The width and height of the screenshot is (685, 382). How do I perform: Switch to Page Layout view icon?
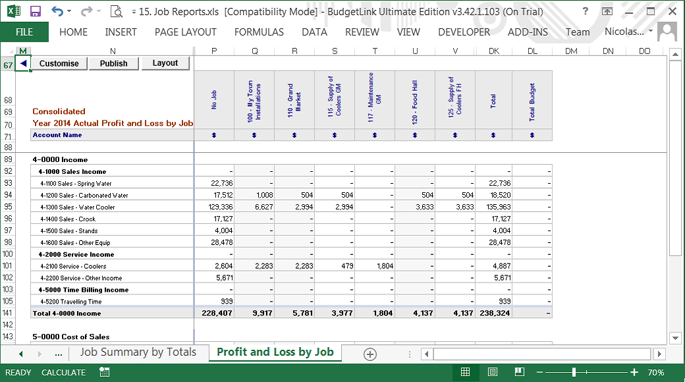[x=493, y=372]
